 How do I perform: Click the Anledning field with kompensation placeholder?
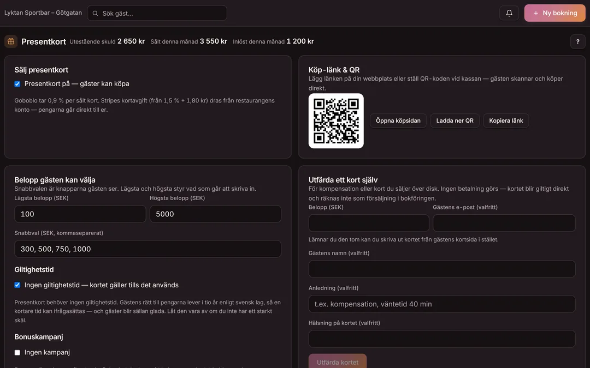[x=442, y=304]
